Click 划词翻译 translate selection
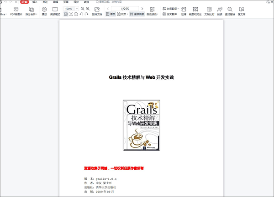 (170, 9)
